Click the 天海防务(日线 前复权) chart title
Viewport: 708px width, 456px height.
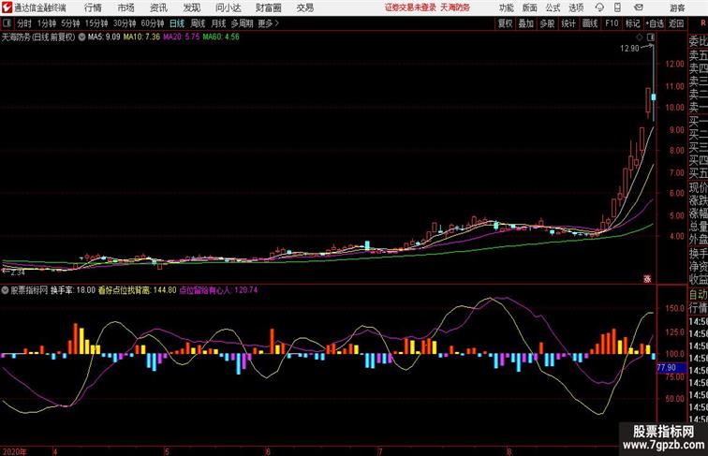[x=38, y=37]
